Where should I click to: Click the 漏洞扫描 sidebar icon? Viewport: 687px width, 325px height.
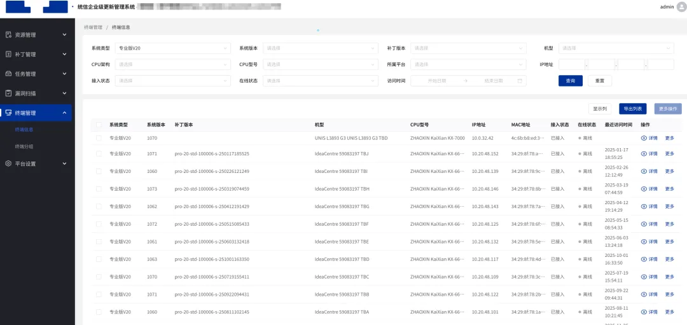click(9, 93)
